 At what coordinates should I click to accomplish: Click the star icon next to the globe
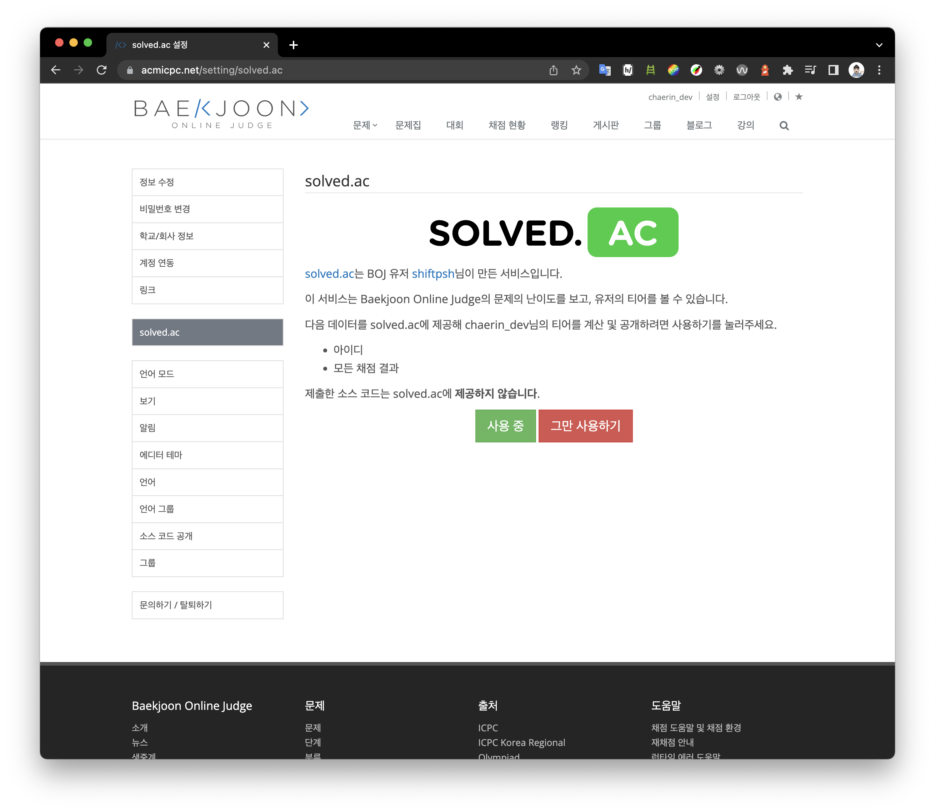tap(799, 96)
